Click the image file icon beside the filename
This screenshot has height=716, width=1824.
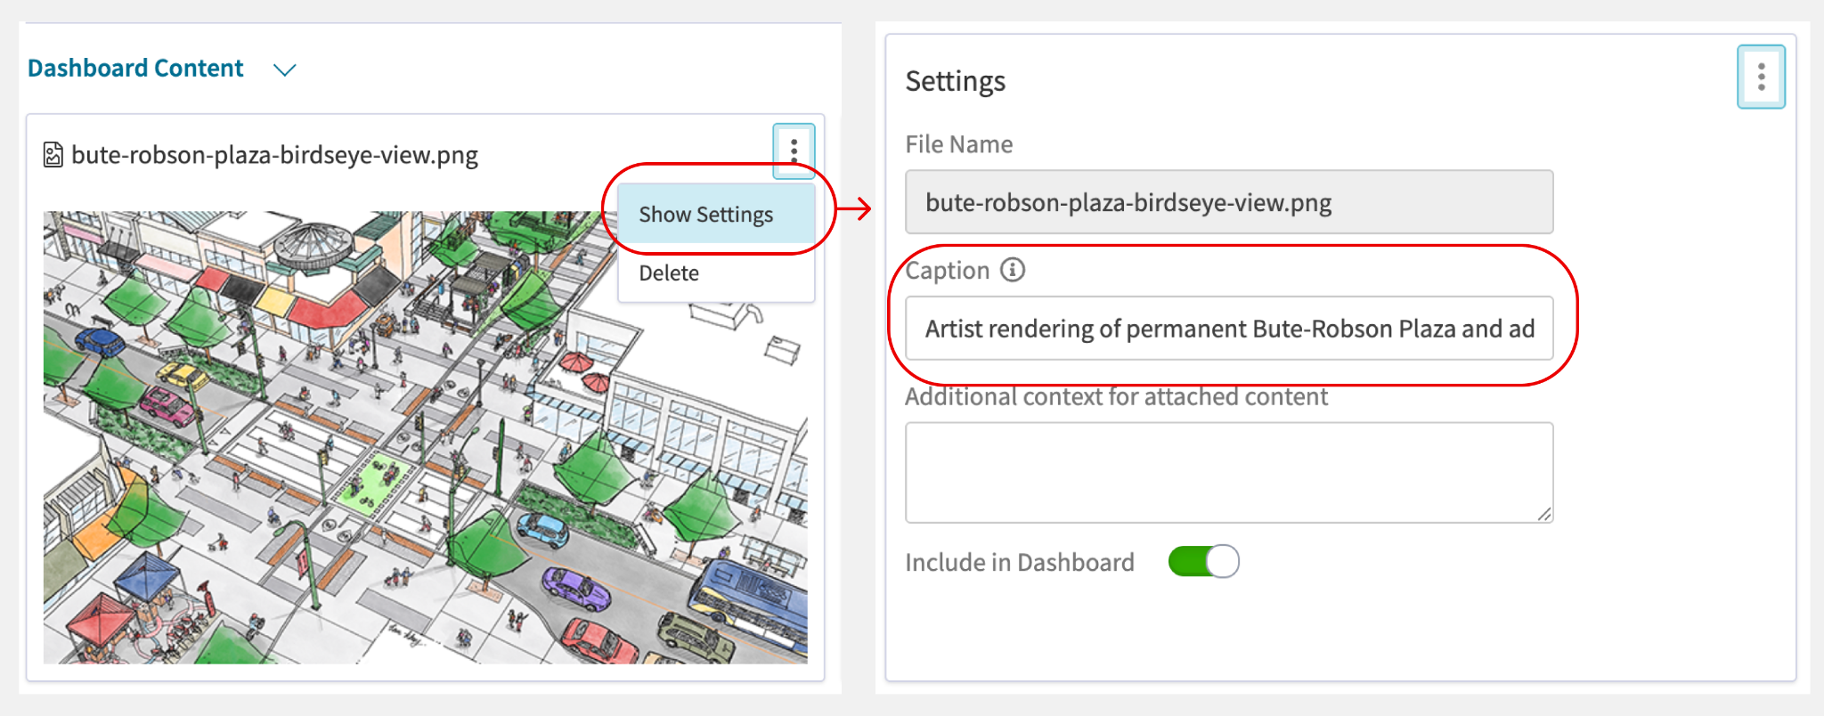pos(53,155)
